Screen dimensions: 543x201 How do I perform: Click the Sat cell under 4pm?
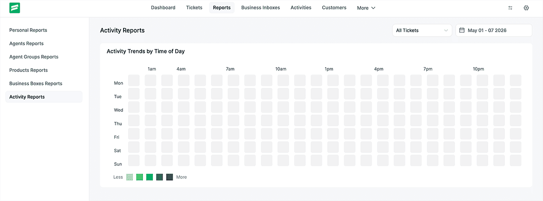(383, 147)
